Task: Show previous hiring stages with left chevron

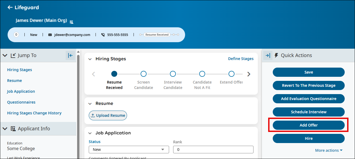Action: tap(94, 74)
